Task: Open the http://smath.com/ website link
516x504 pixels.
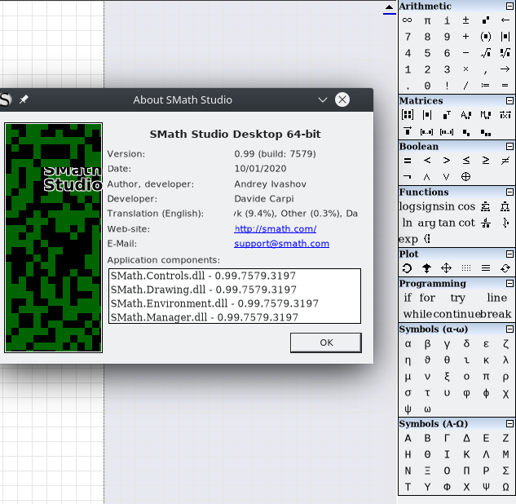Action: [x=275, y=229]
